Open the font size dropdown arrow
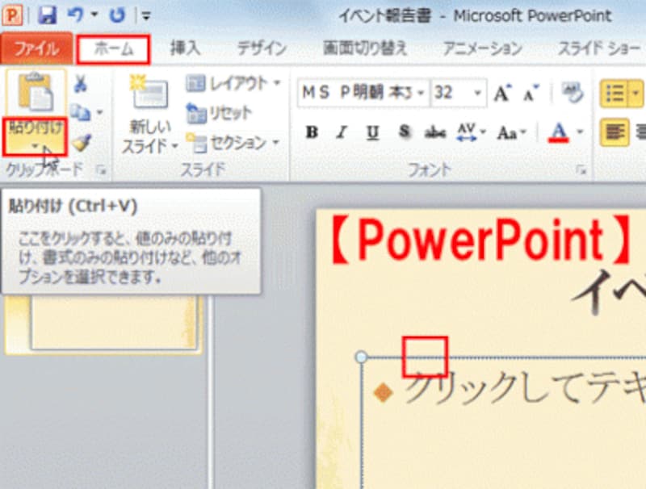The image size is (646, 489). tap(478, 93)
